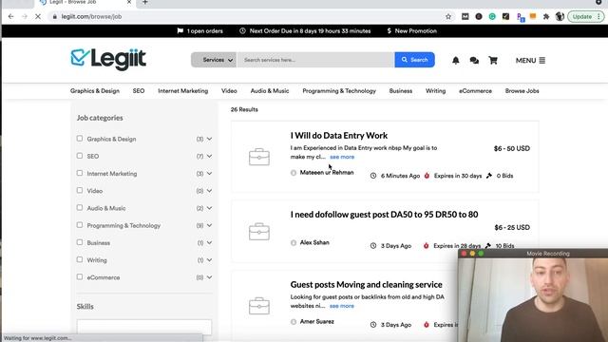Click 'see more' on the Moving and cleaning job
Viewport: 608px width, 342px height.
[x=342, y=306]
